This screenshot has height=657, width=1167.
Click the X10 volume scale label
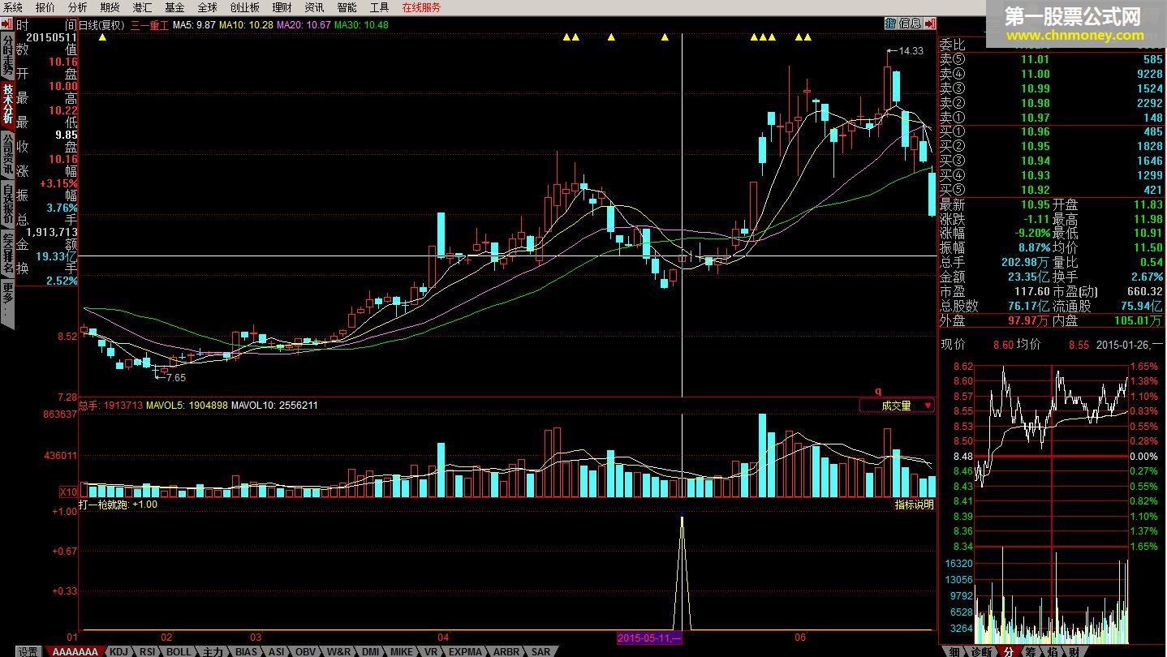click(x=69, y=492)
